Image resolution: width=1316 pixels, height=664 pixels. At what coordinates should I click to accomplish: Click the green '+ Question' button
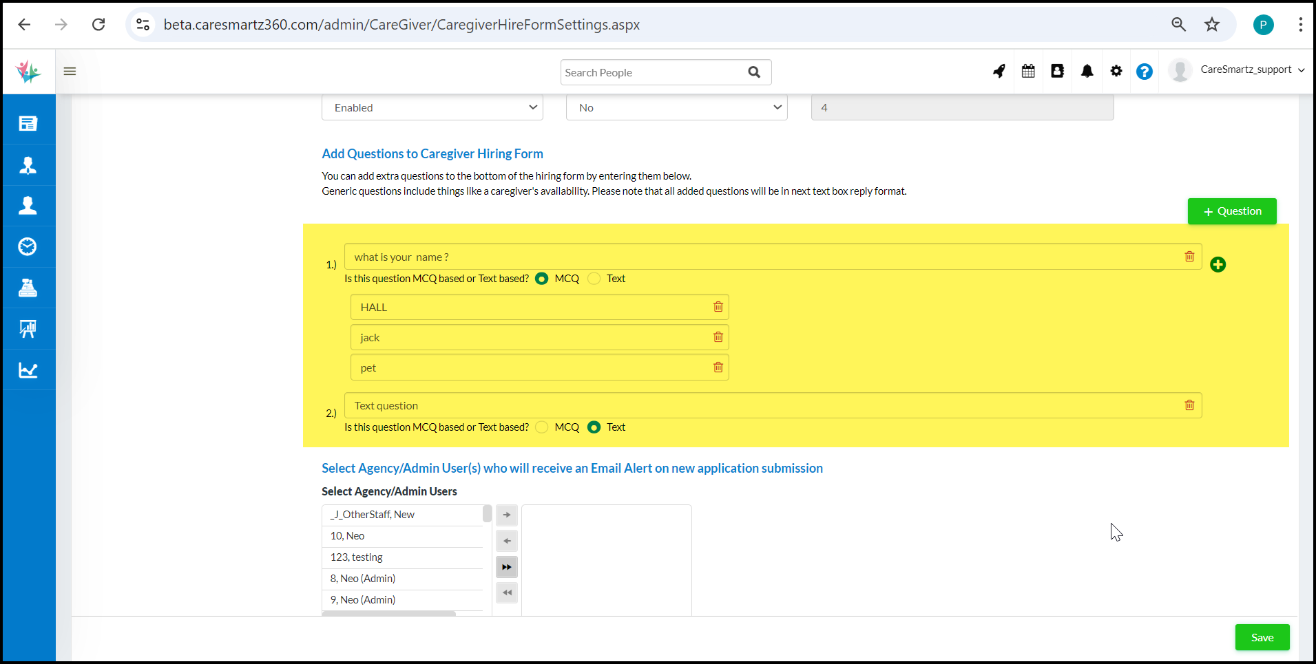point(1231,211)
